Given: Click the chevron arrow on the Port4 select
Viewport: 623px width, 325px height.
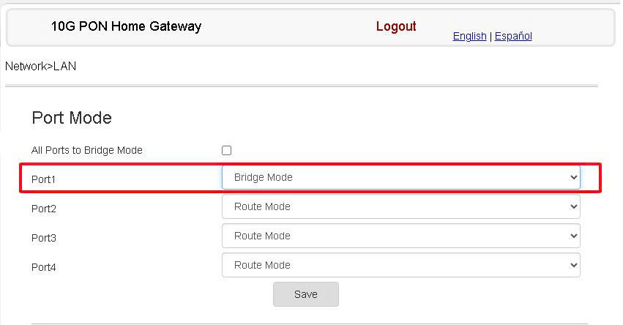Looking at the screenshot, I should tap(573, 265).
